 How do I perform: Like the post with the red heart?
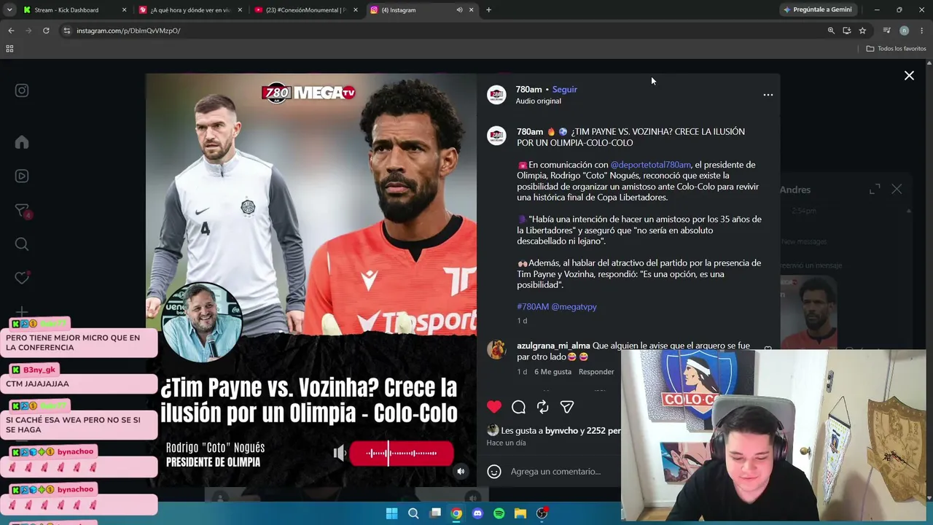click(x=494, y=407)
